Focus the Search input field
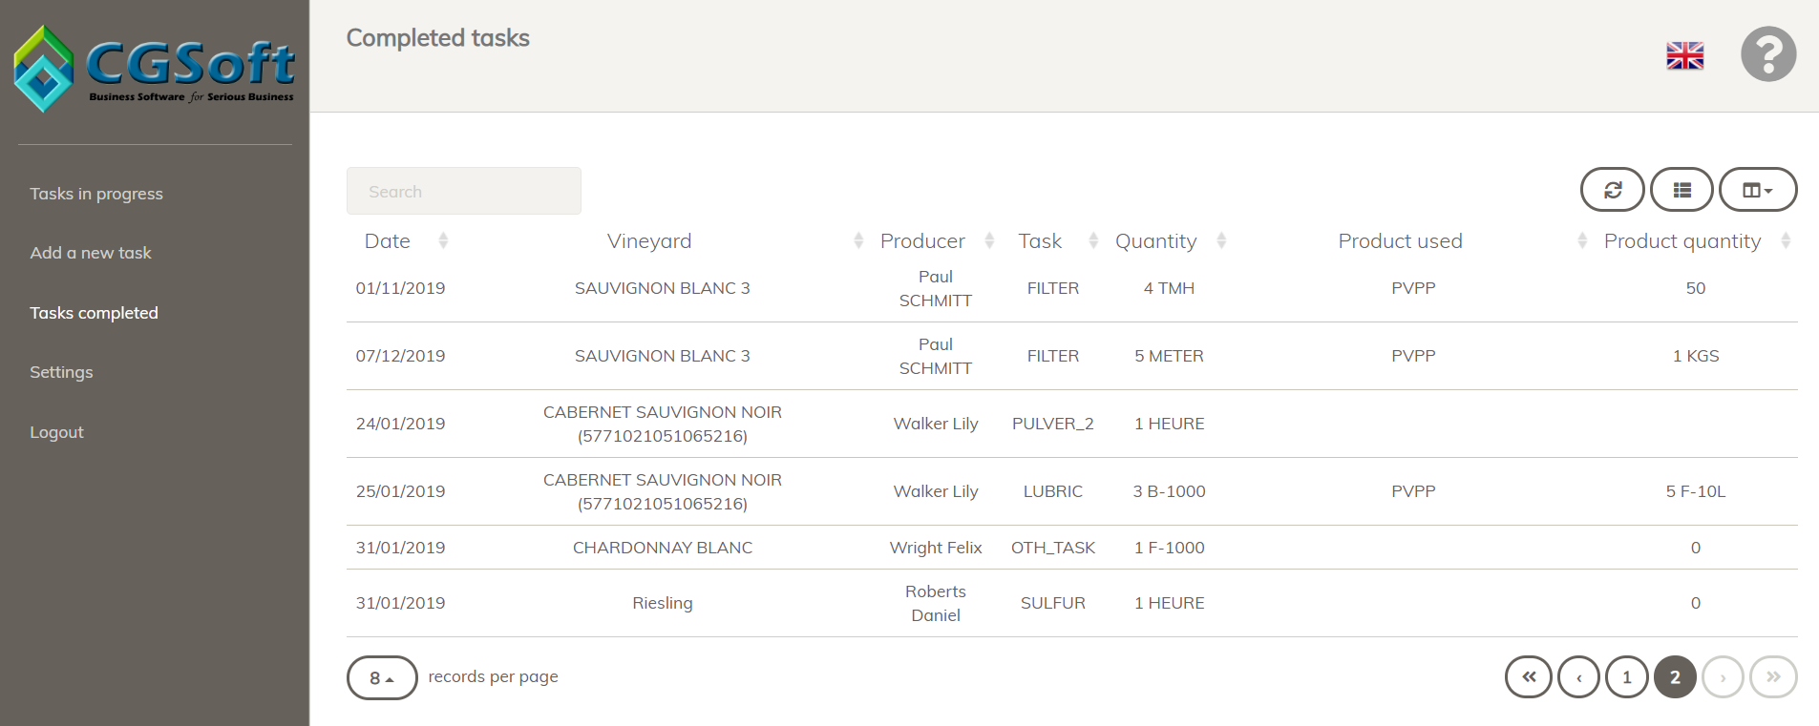Image resolution: width=1819 pixels, height=726 pixels. tap(464, 191)
